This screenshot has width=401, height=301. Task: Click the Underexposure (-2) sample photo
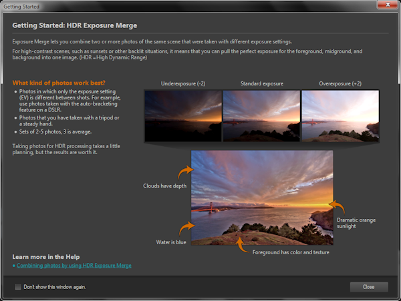[x=182, y=115]
